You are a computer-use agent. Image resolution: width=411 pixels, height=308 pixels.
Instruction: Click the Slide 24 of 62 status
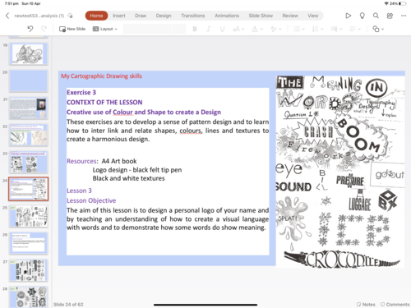(x=68, y=304)
